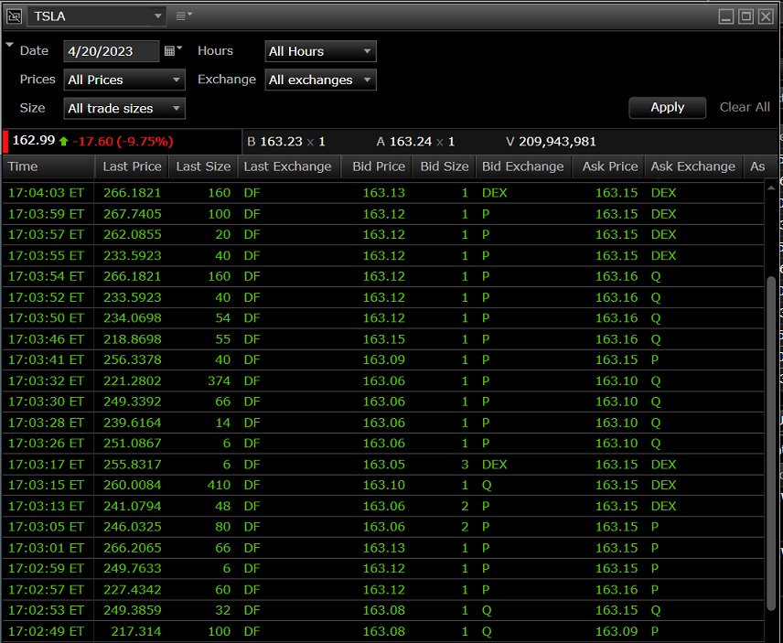783x643 pixels.
Task: Click the 17:03:54 ET time cell
Action: point(46,276)
